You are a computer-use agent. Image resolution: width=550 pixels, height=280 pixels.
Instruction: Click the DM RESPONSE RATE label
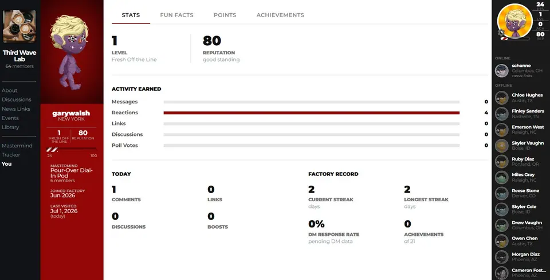point(334,234)
